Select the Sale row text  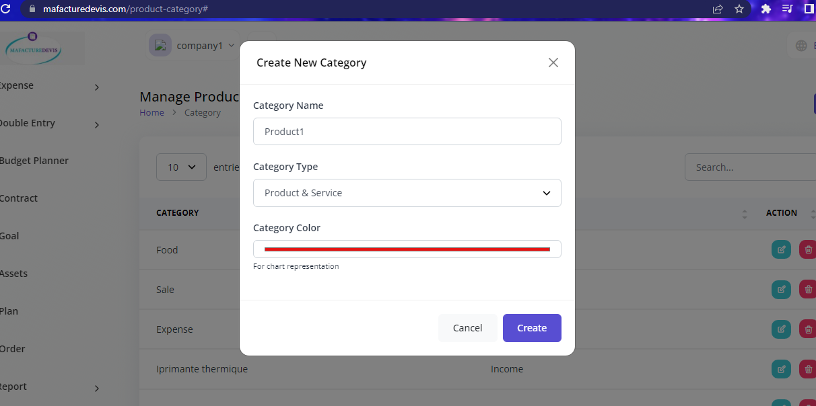(x=165, y=290)
